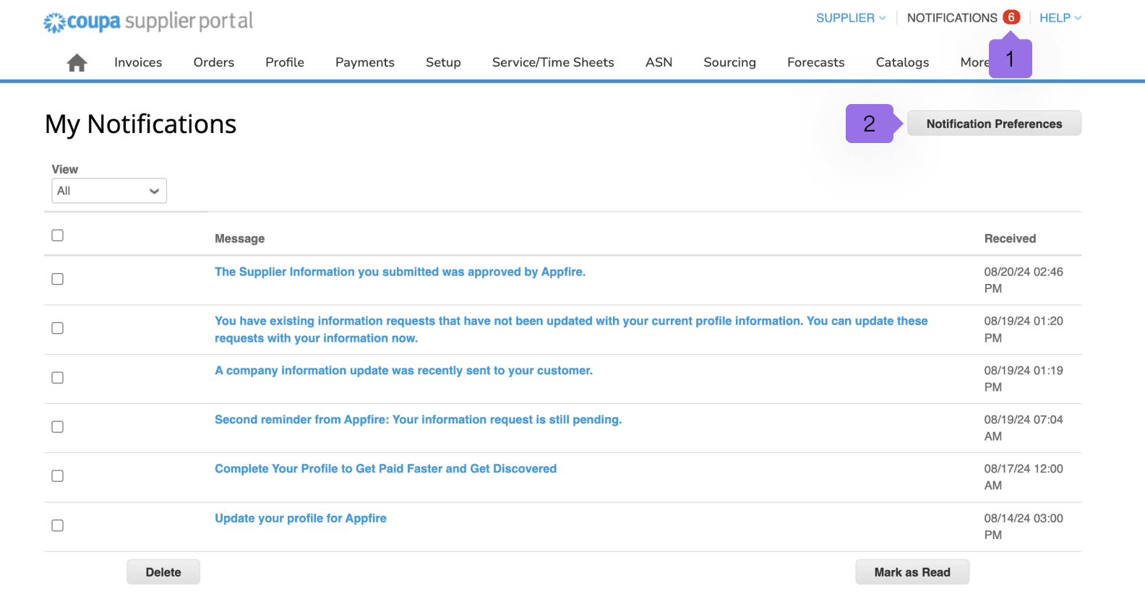
Task: Click the Notification Preferences button
Action: 994,124
